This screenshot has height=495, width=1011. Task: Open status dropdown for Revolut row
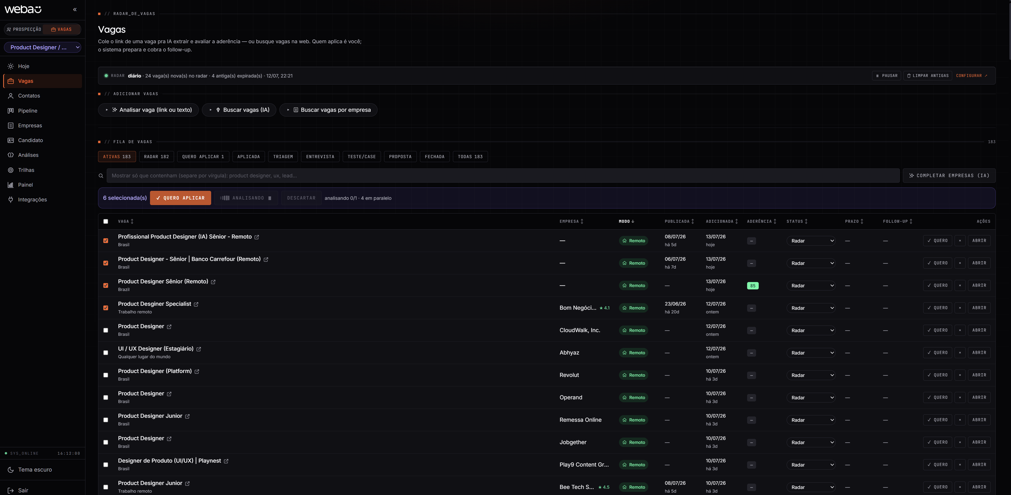click(810, 375)
